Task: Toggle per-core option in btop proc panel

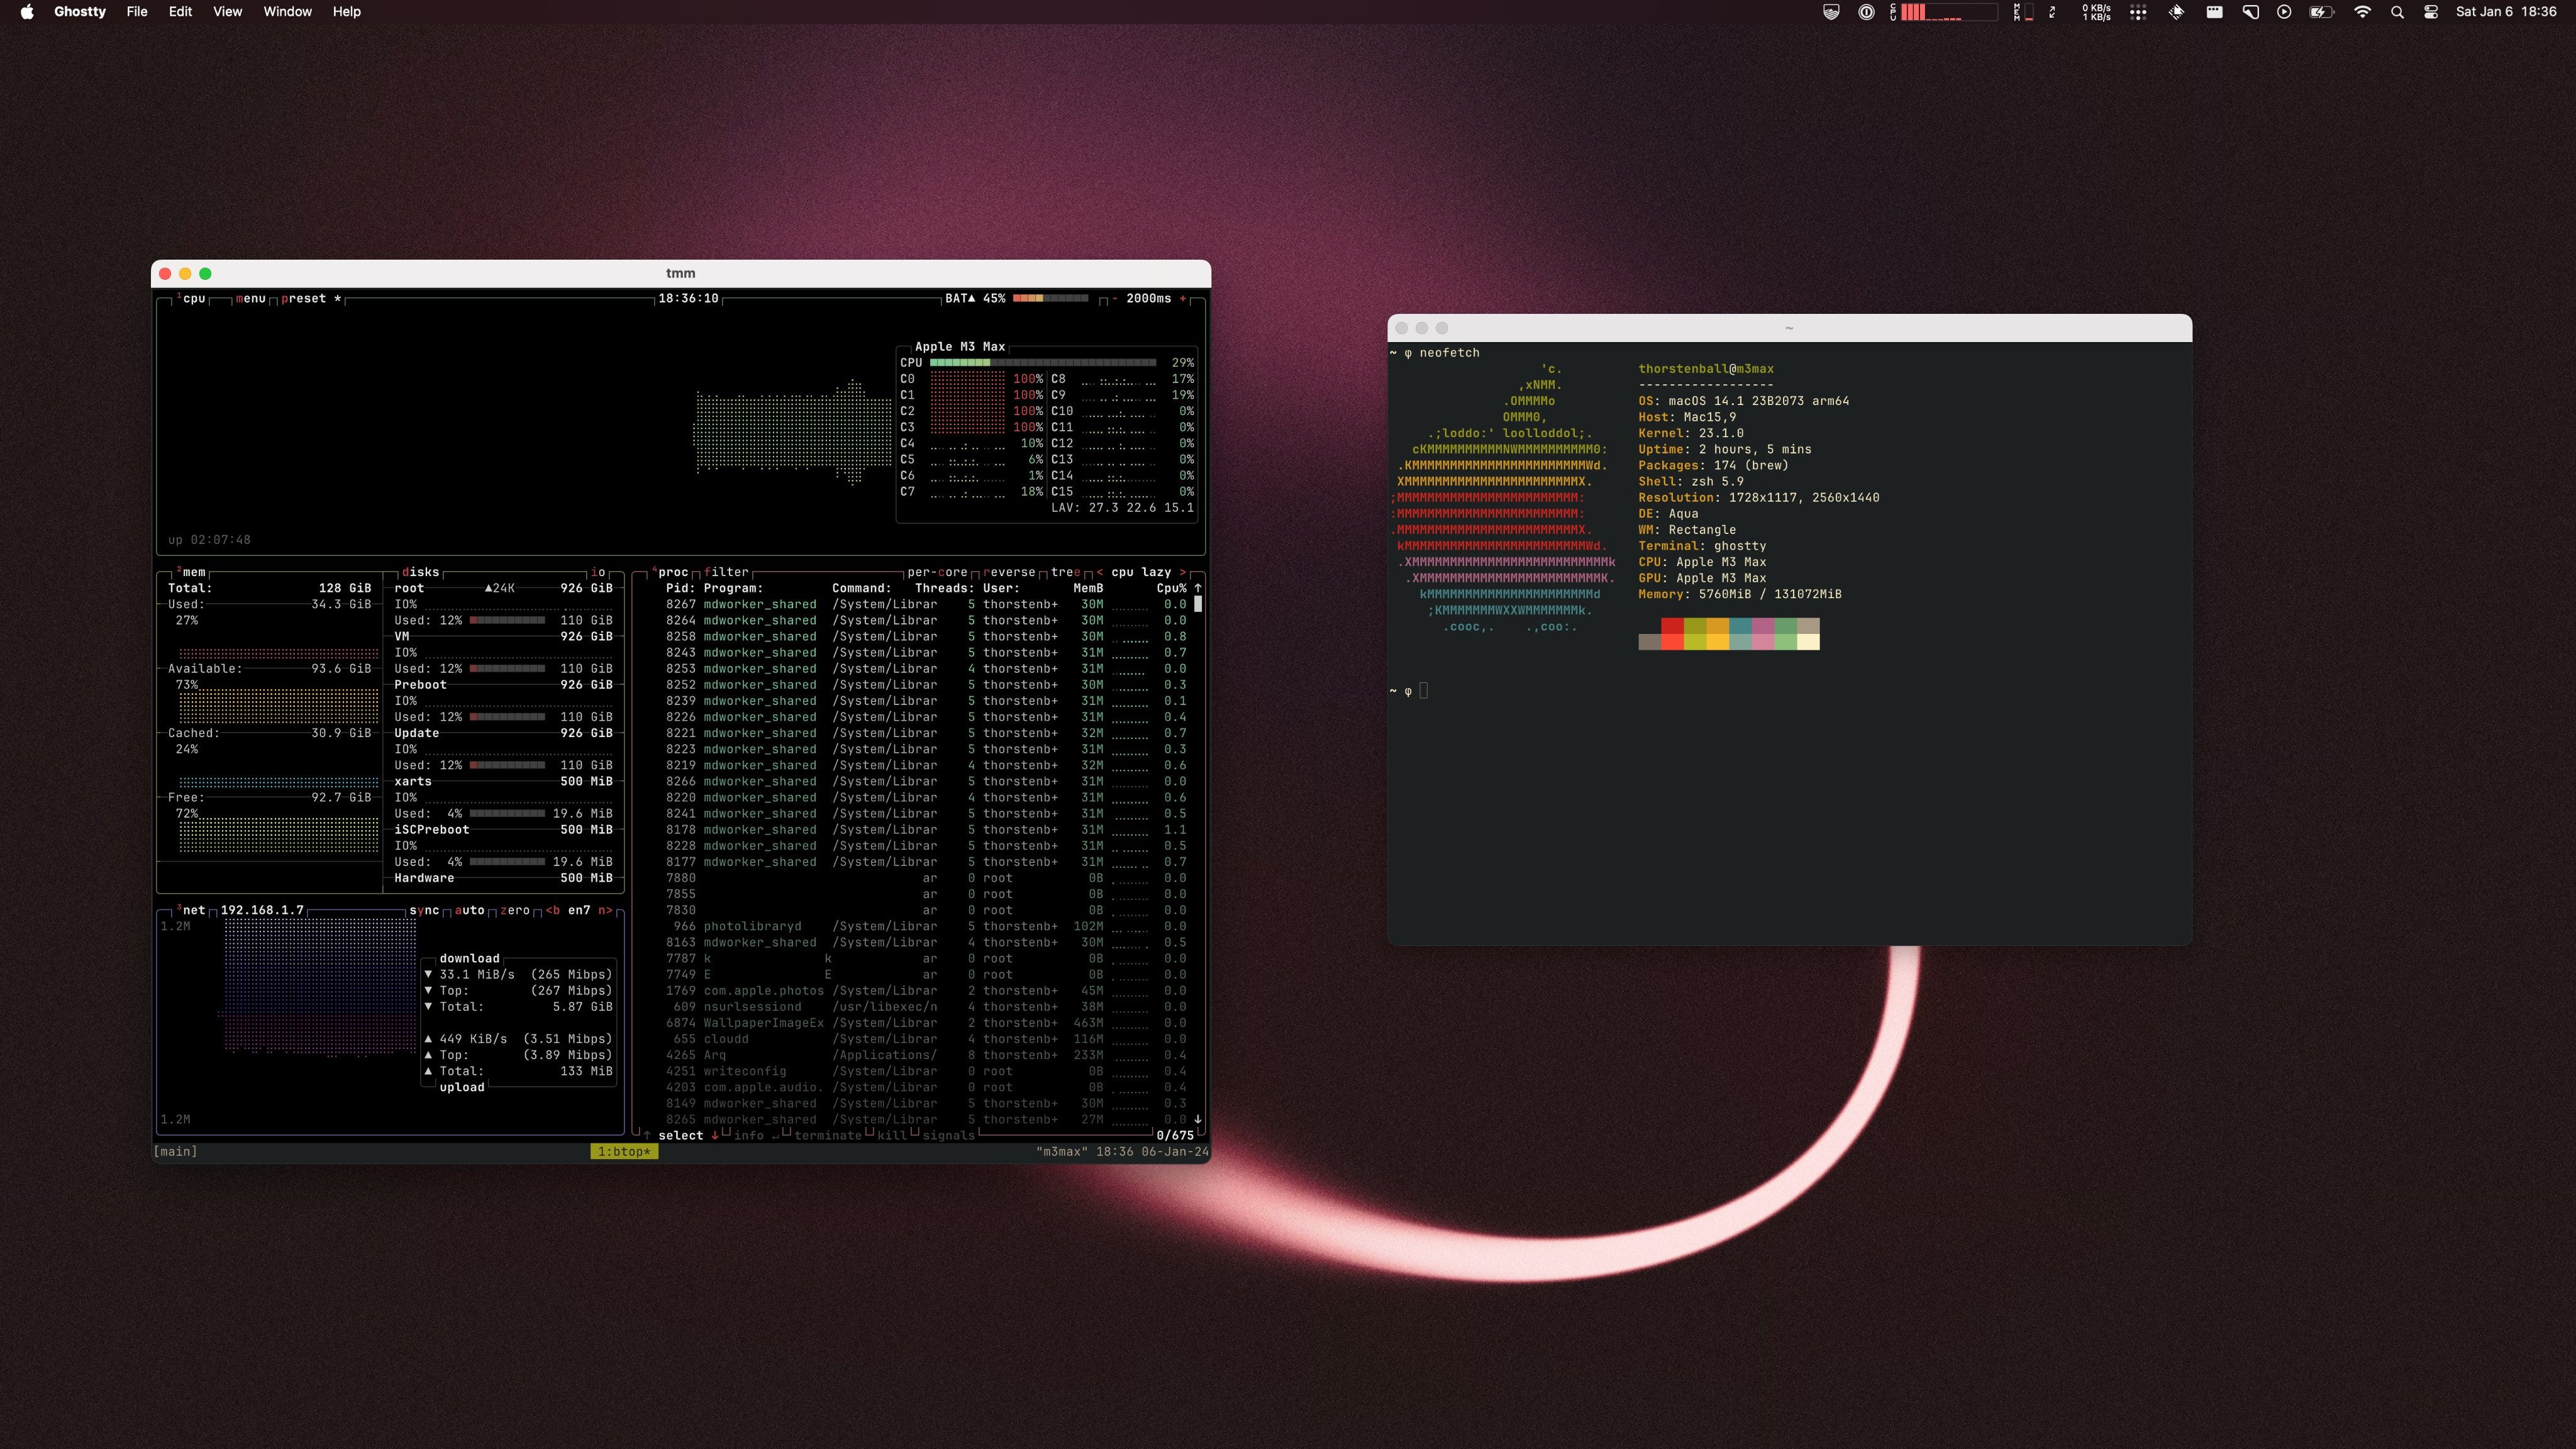Action: coord(937,572)
